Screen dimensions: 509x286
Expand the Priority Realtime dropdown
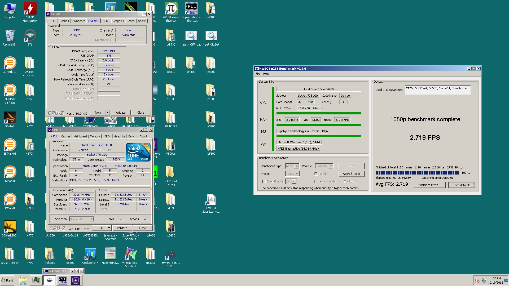331,166
